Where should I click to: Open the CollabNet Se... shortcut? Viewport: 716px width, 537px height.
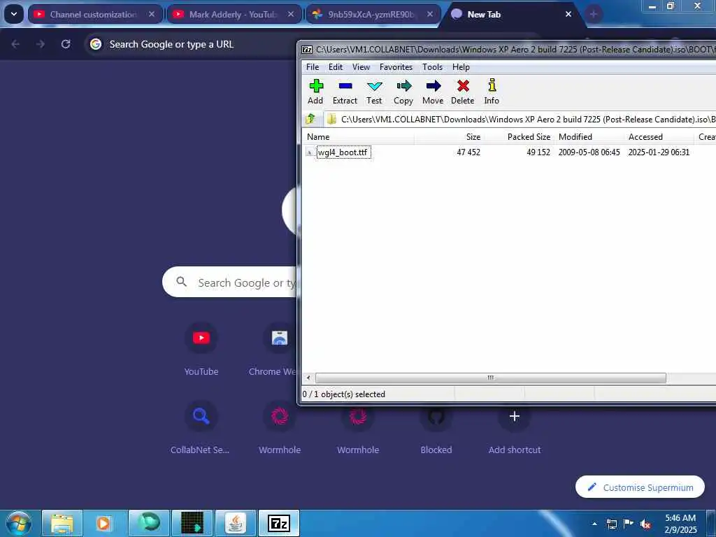click(201, 428)
